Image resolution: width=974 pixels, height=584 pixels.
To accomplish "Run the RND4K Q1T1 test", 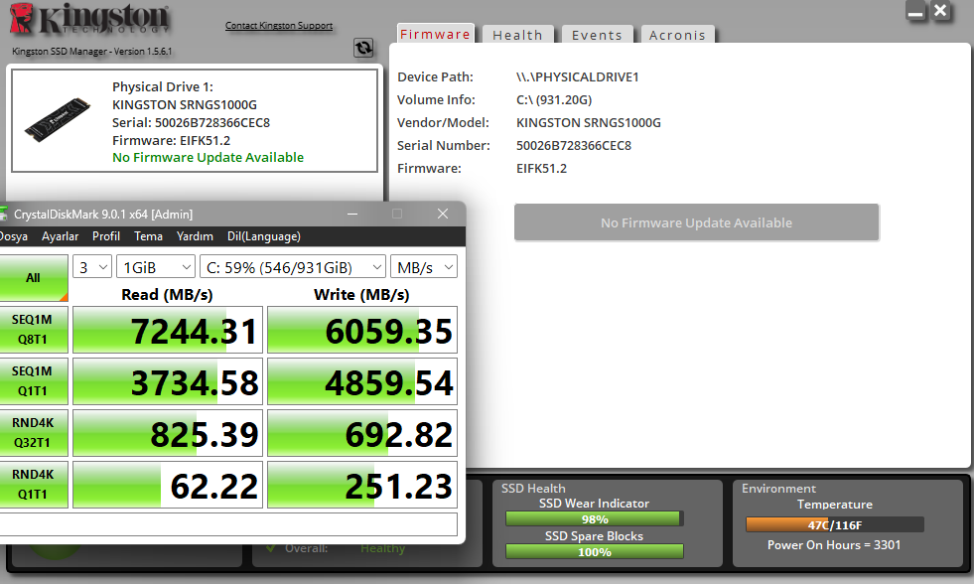I will click(x=33, y=484).
